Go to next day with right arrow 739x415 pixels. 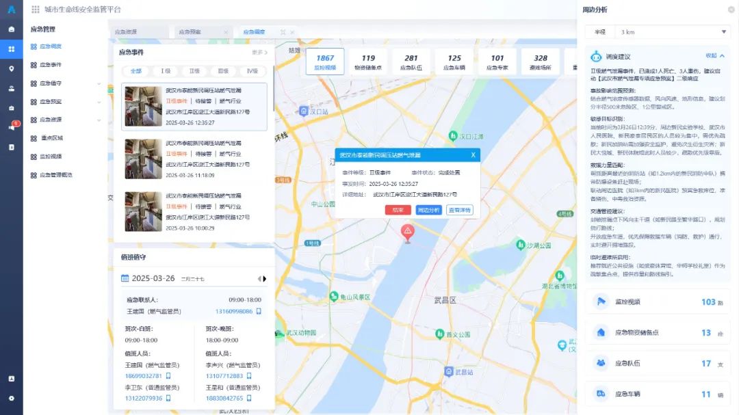265,279
